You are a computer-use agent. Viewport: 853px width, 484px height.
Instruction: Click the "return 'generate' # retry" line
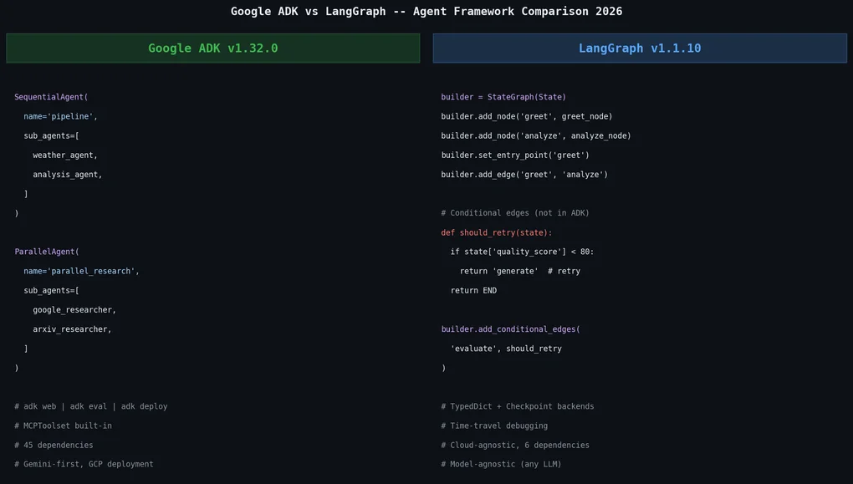tap(520, 271)
